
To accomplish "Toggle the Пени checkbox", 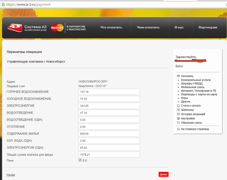I will (80, 160).
